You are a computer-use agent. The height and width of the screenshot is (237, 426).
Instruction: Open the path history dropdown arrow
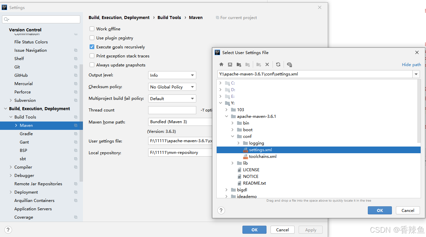(x=416, y=74)
